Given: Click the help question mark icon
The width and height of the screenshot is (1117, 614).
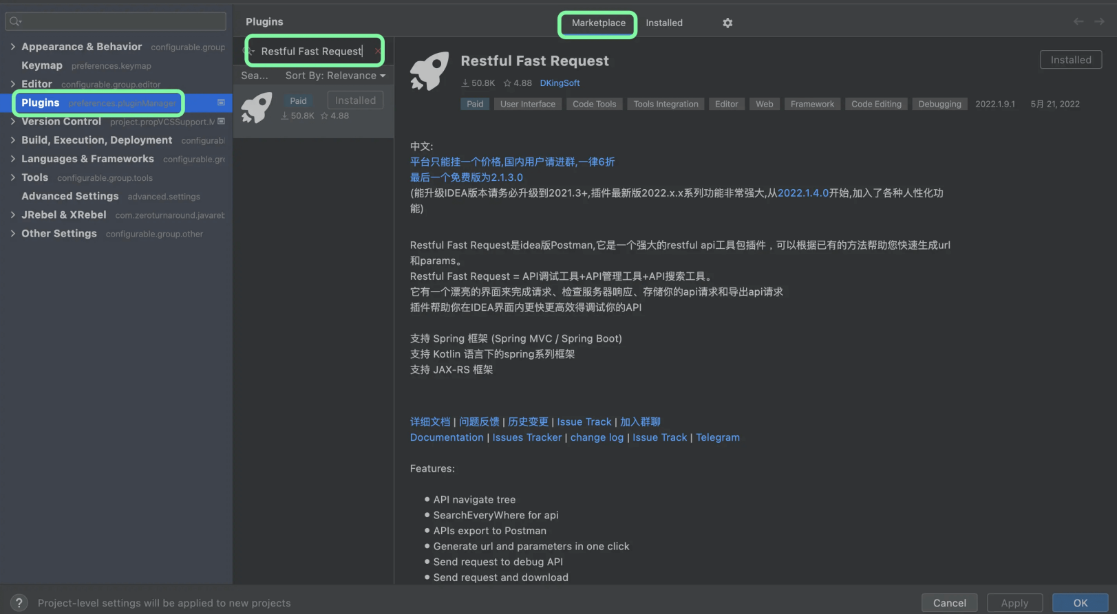Looking at the screenshot, I should click(x=19, y=603).
